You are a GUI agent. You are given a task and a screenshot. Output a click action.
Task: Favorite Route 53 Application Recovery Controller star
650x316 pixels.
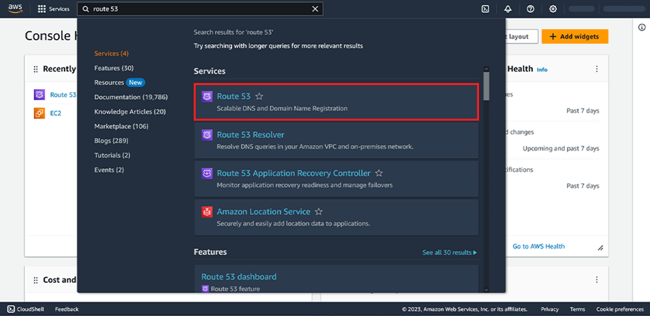(379, 173)
